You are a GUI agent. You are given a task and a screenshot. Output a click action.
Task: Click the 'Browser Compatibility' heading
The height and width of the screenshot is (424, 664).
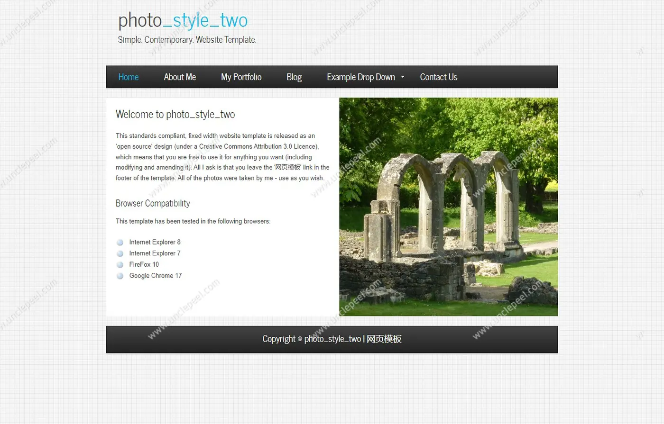[153, 203]
